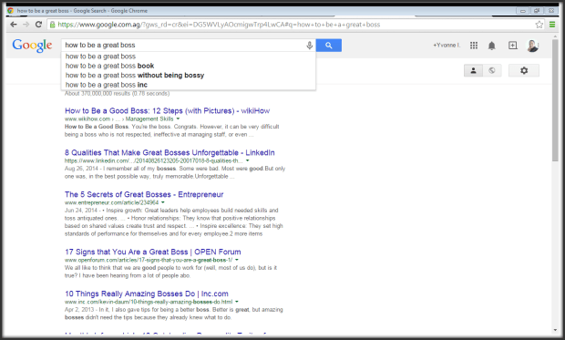Viewport: 565px width, 340px height.
Task: Open Google notifications bell
Action: click(491, 46)
